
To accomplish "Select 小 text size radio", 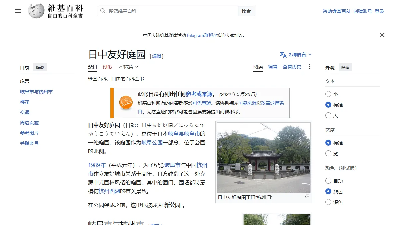I will coord(328,94).
